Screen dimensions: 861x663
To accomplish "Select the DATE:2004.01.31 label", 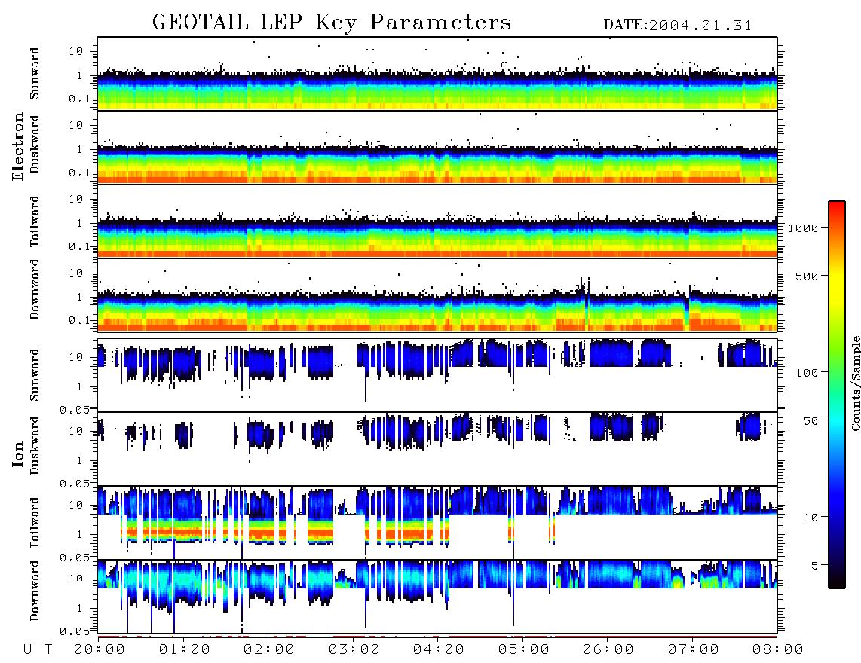I will (677, 26).
